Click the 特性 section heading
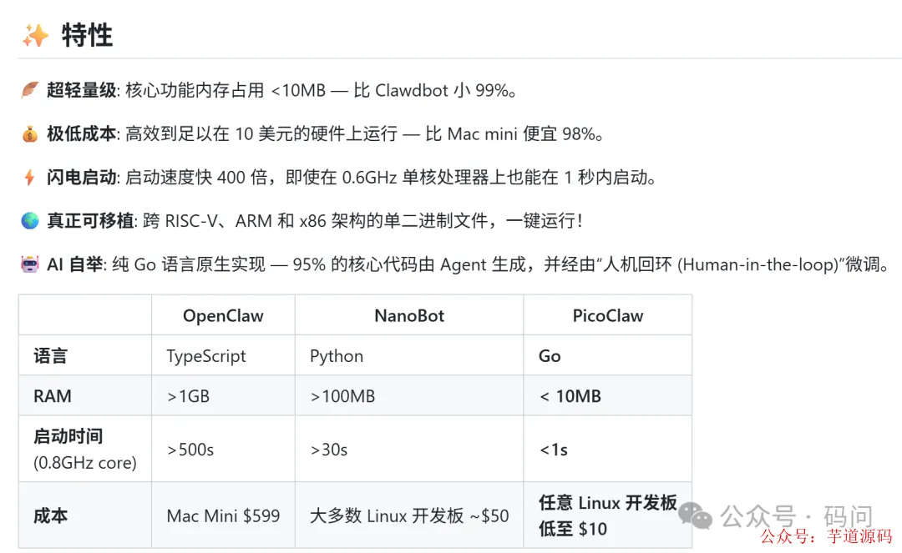The image size is (902, 553). (x=87, y=36)
